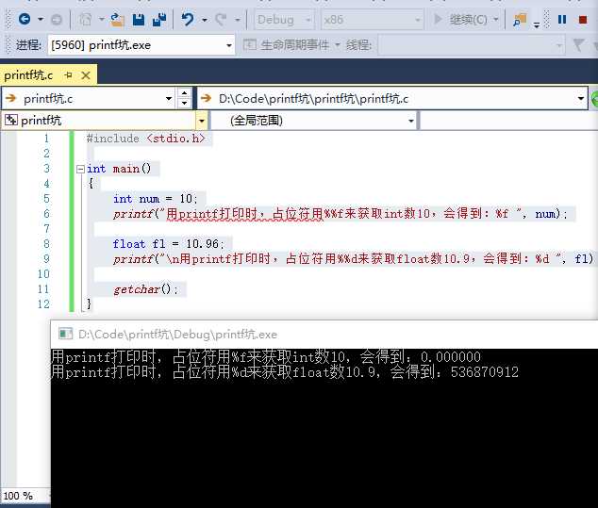Toggle the pin on printf坑.c tab
This screenshot has width=598, height=508.
coord(68,75)
